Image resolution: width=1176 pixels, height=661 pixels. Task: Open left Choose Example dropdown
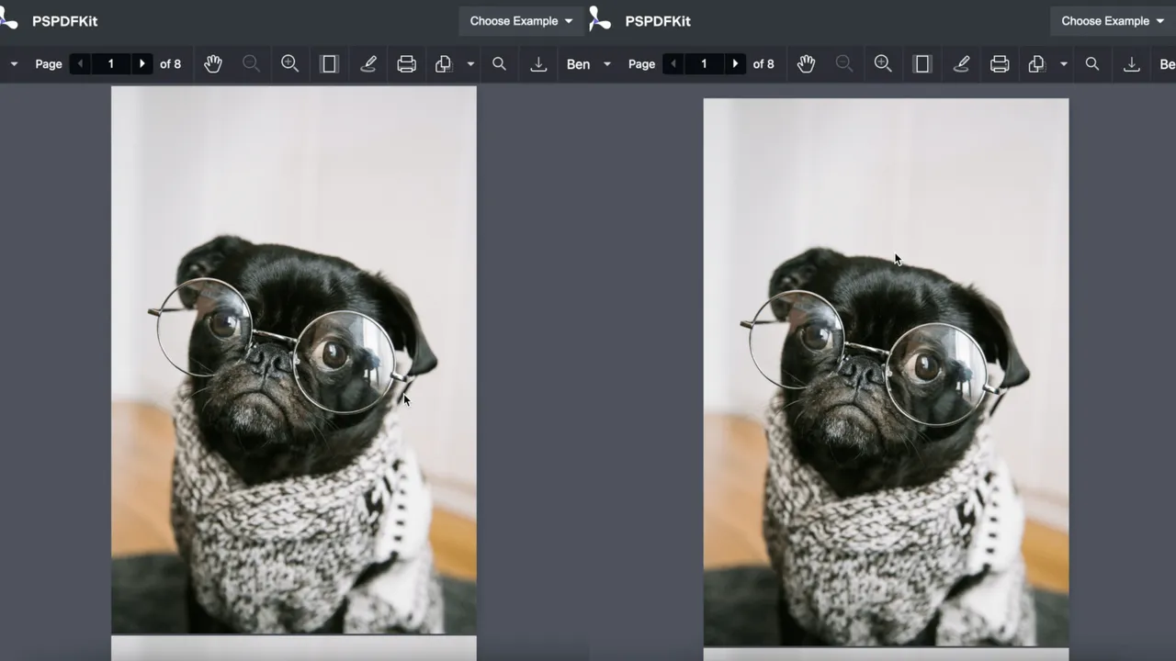coord(521,21)
